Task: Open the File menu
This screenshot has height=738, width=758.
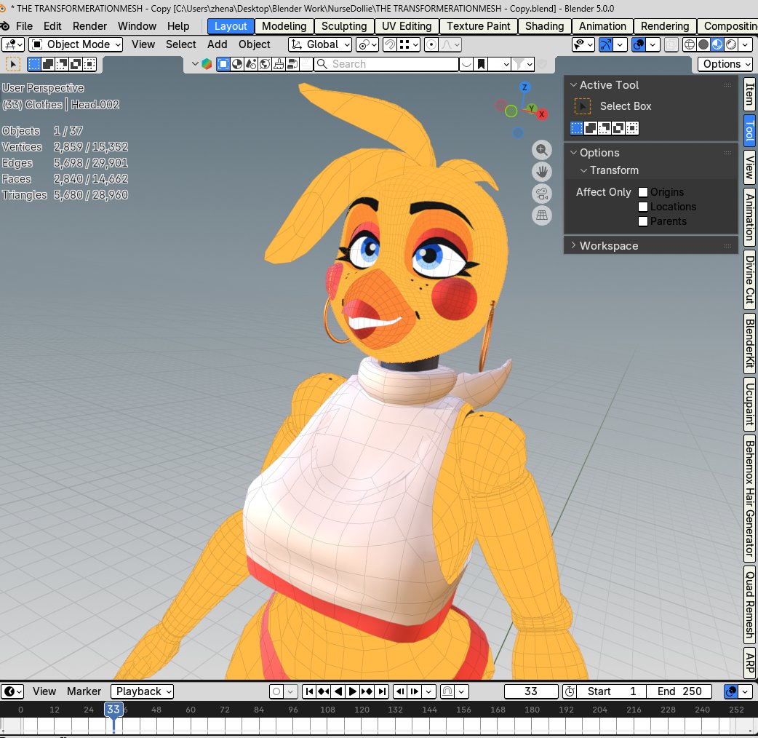Action: point(24,26)
